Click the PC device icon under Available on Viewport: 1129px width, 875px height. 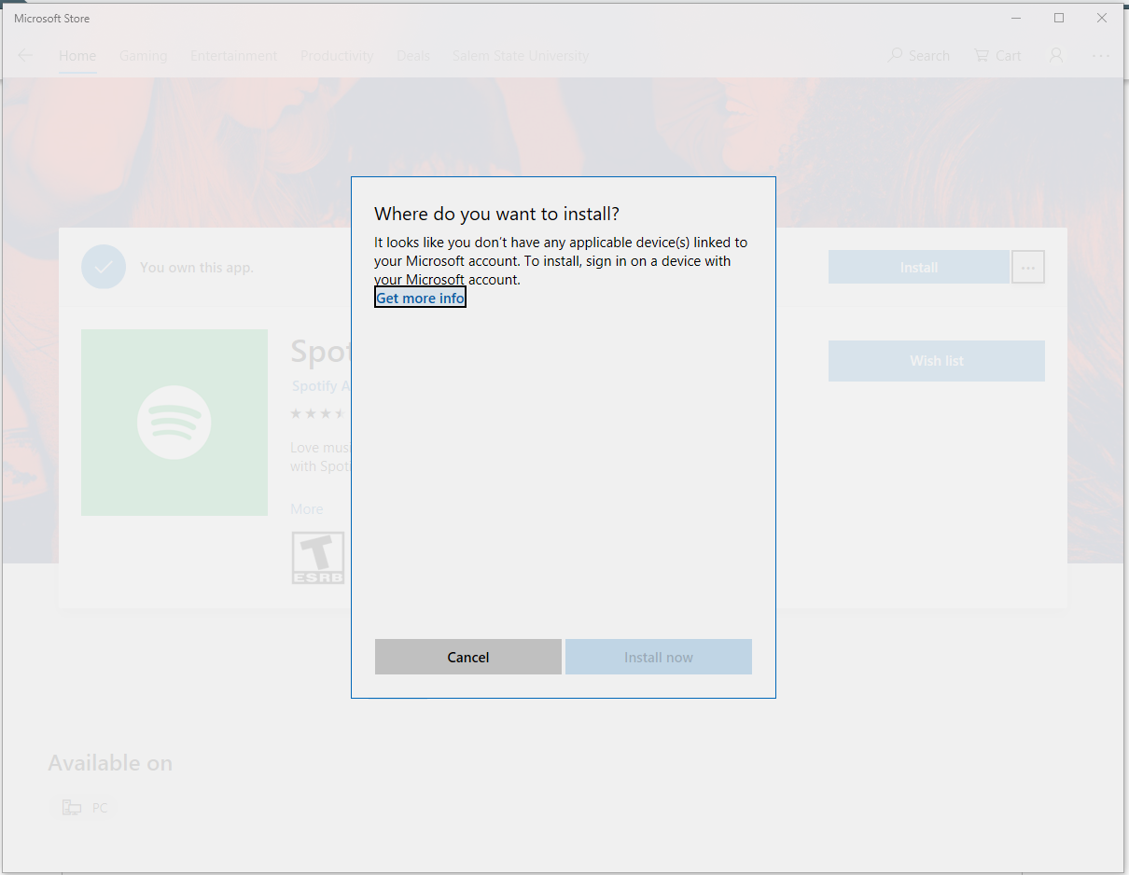tap(72, 808)
